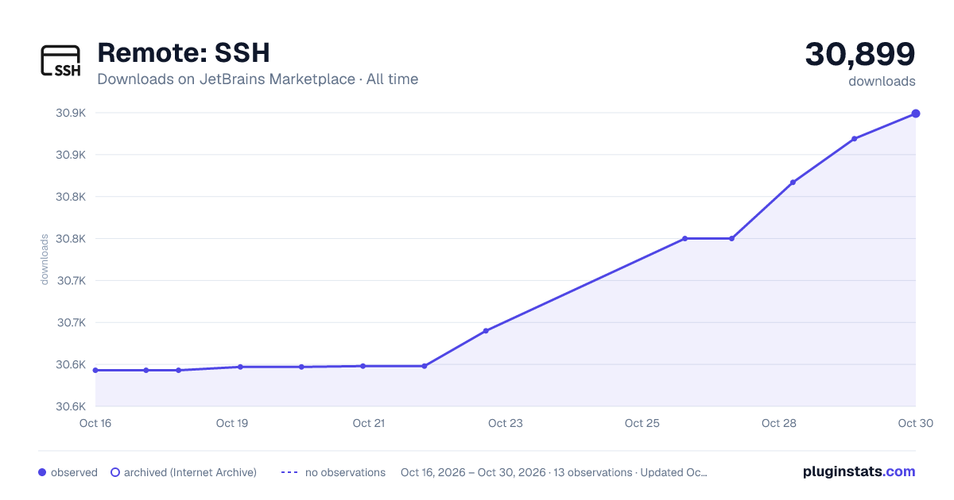Screen dimensions: 954x500
Task: Click the dashed no observations legend icon
Action: pyautogui.click(x=290, y=472)
